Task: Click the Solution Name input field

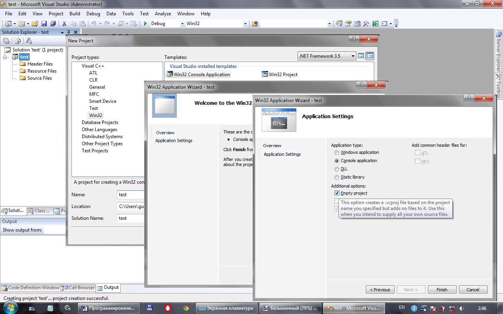Action: [x=131, y=218]
